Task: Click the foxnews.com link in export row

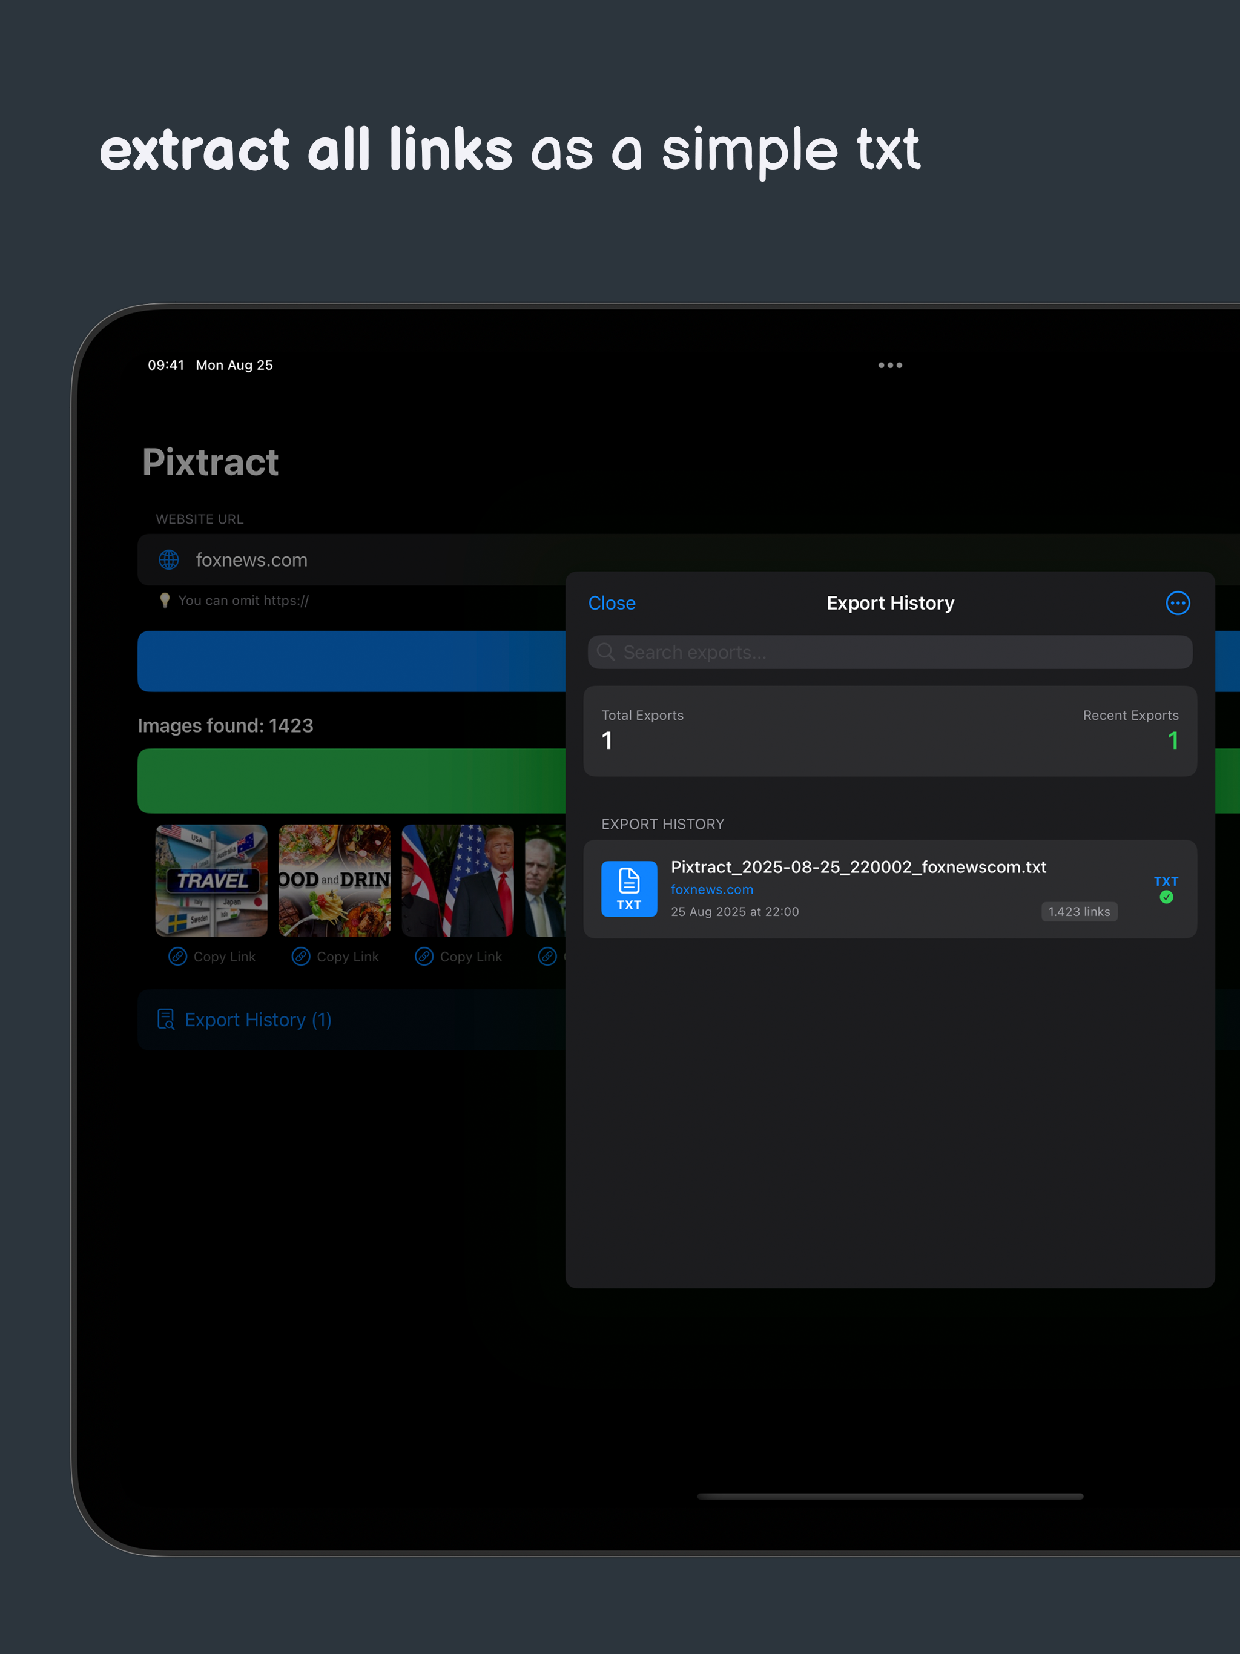Action: (711, 889)
